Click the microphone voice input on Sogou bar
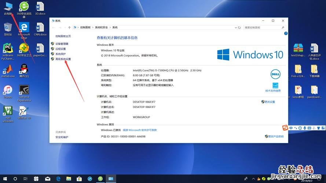The width and height of the screenshot is (326, 183). click(x=305, y=128)
